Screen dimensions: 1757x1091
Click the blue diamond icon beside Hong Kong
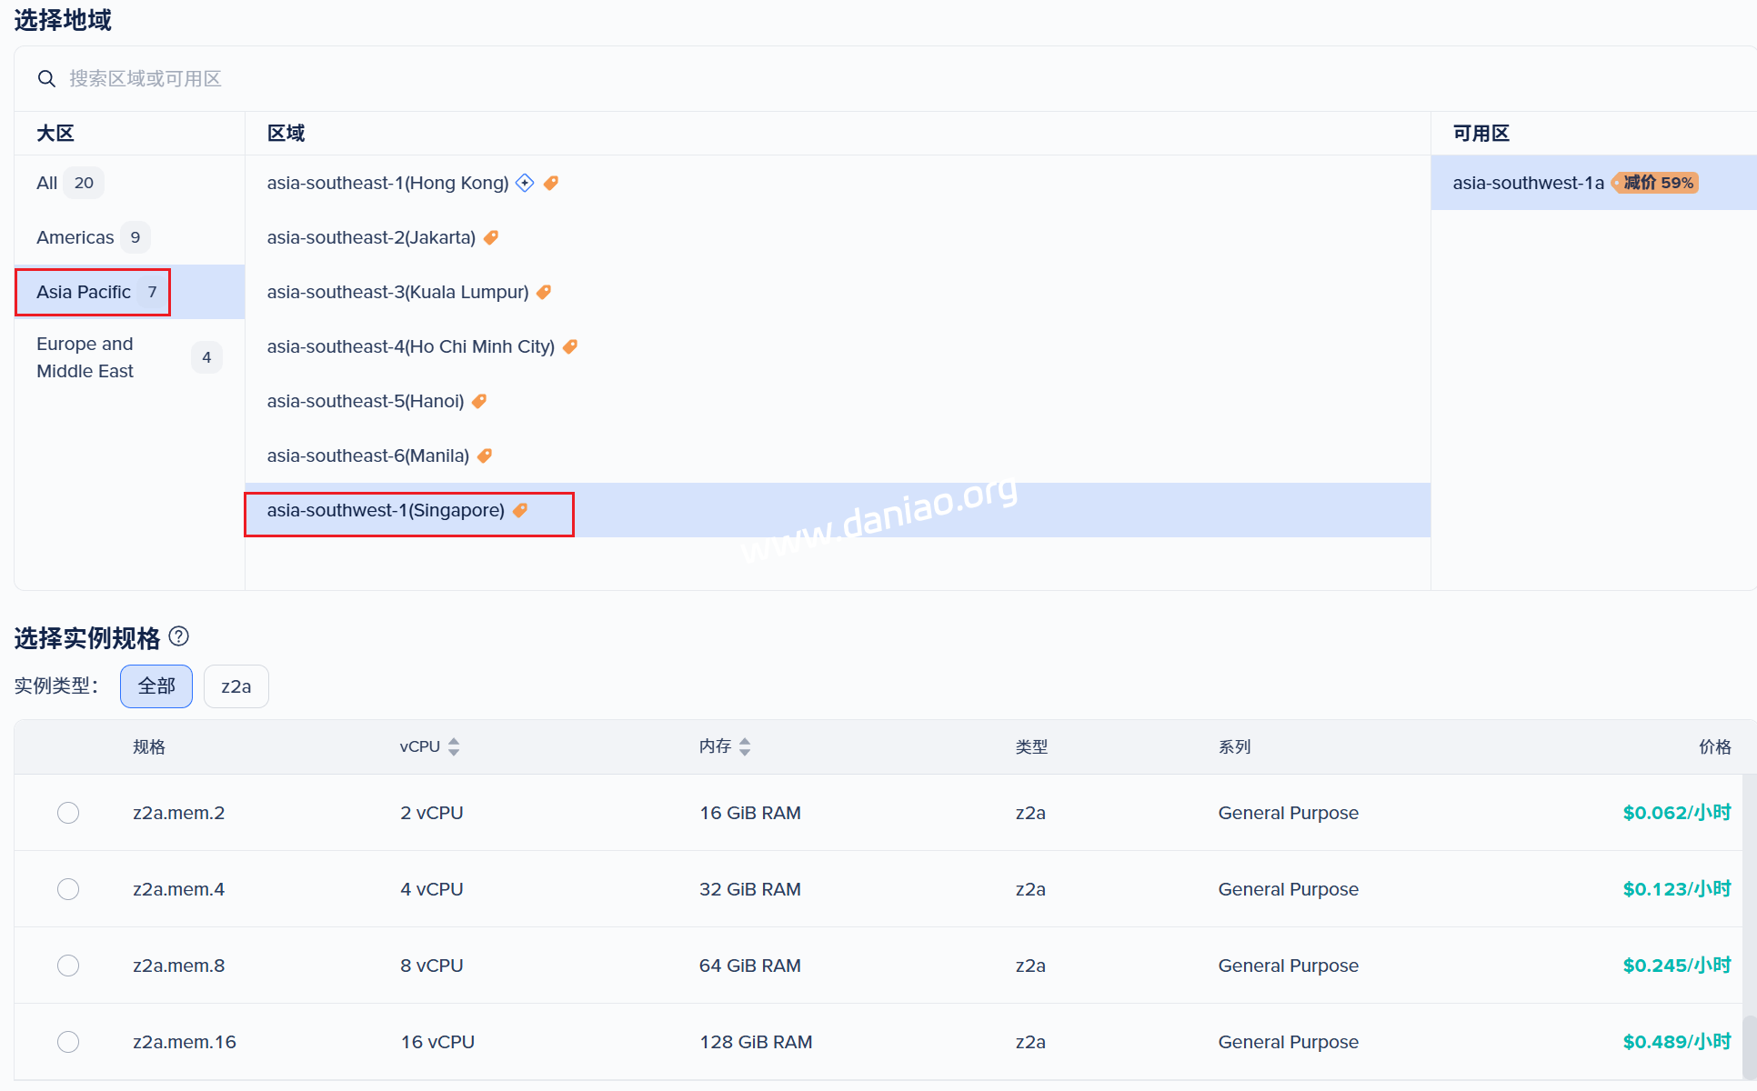pos(525,183)
